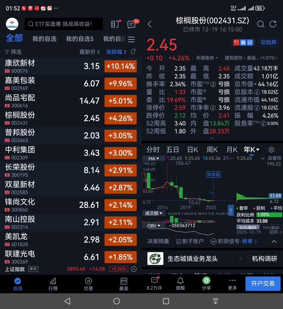Switch to the 分时 chart tab
The image size is (283, 309).
[153, 150]
